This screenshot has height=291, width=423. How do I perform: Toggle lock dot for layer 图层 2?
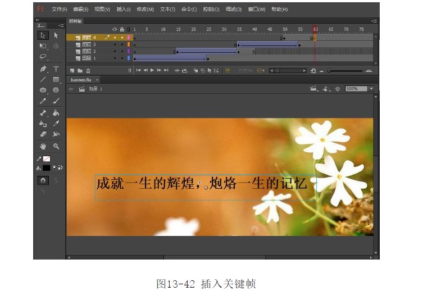pyautogui.click(x=121, y=51)
